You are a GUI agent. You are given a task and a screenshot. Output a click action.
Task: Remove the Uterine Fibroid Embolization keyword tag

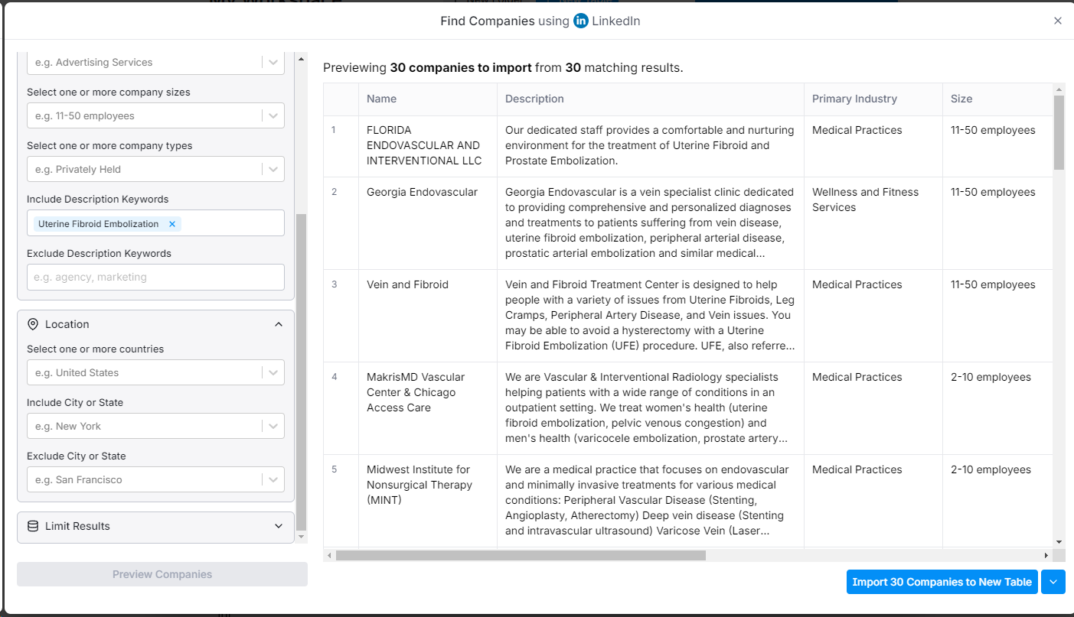pos(172,224)
